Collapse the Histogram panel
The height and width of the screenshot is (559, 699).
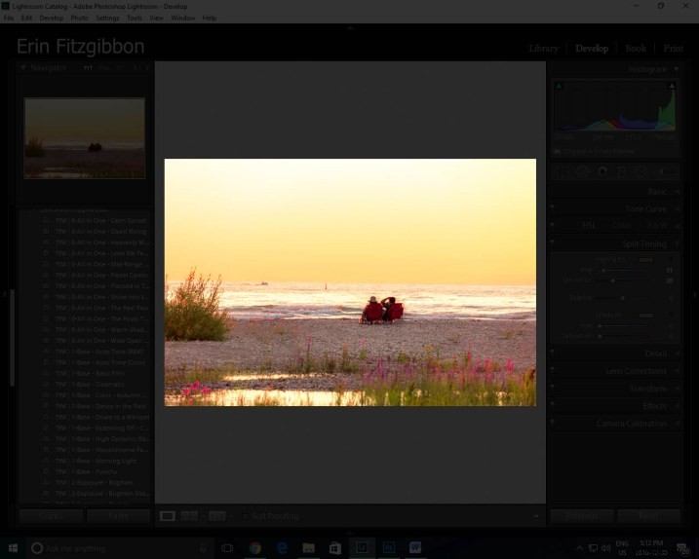(677, 69)
